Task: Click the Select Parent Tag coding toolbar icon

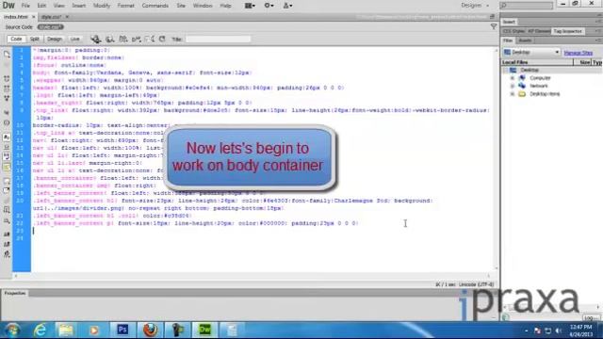Action: pos(7,113)
